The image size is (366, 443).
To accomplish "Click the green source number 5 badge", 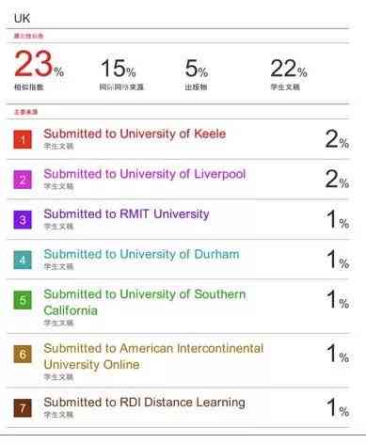I will [23, 300].
